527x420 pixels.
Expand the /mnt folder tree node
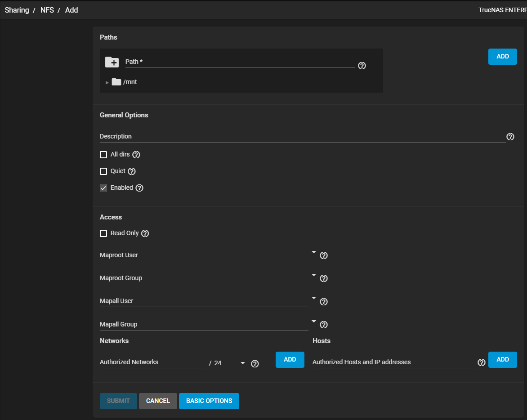107,82
